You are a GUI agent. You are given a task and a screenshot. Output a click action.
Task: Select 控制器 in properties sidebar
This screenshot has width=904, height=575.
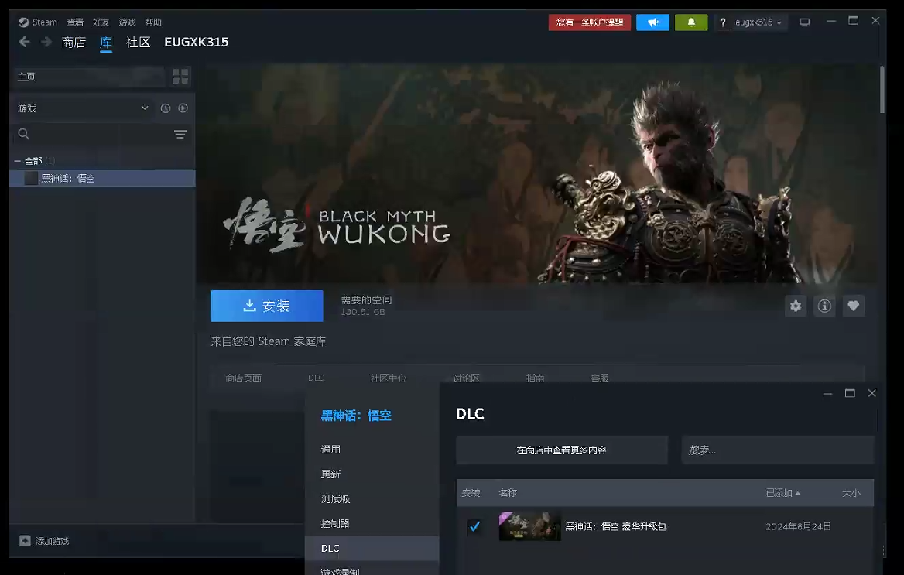tap(372, 524)
